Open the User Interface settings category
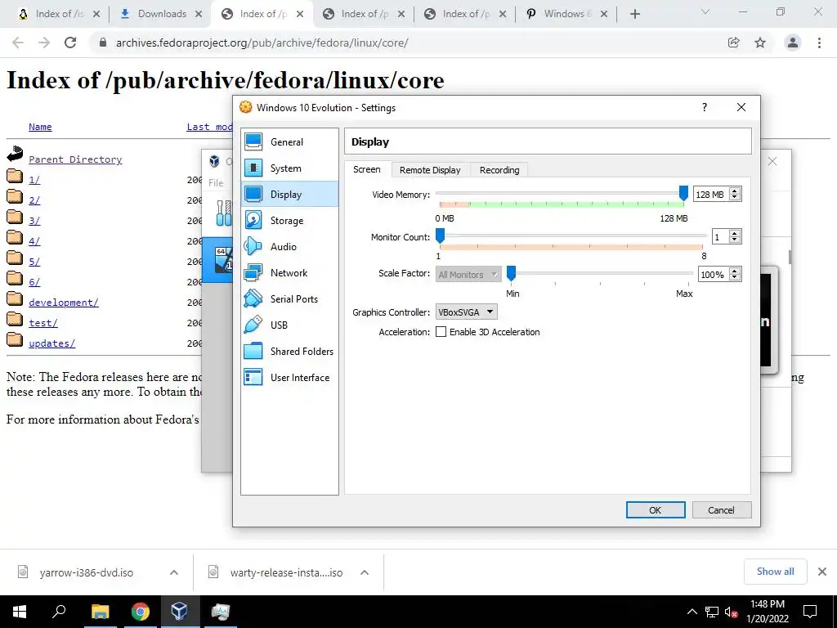The width and height of the screenshot is (837, 628). point(289,378)
